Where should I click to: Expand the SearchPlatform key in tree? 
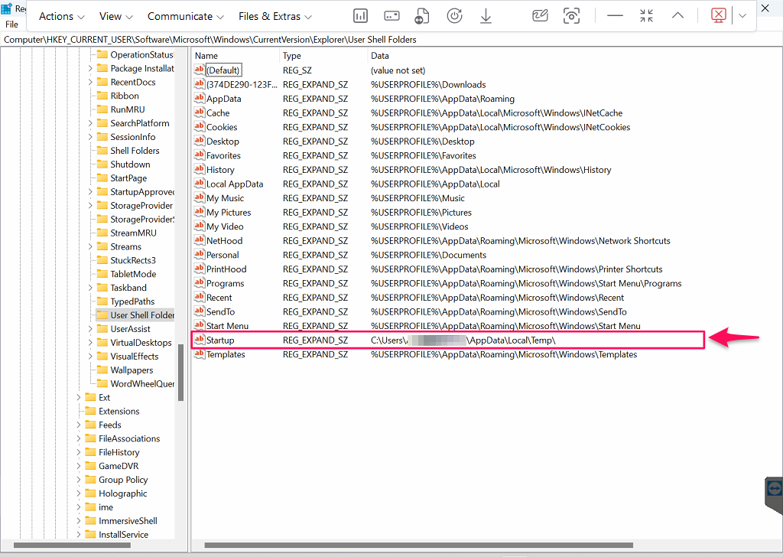tap(90, 123)
